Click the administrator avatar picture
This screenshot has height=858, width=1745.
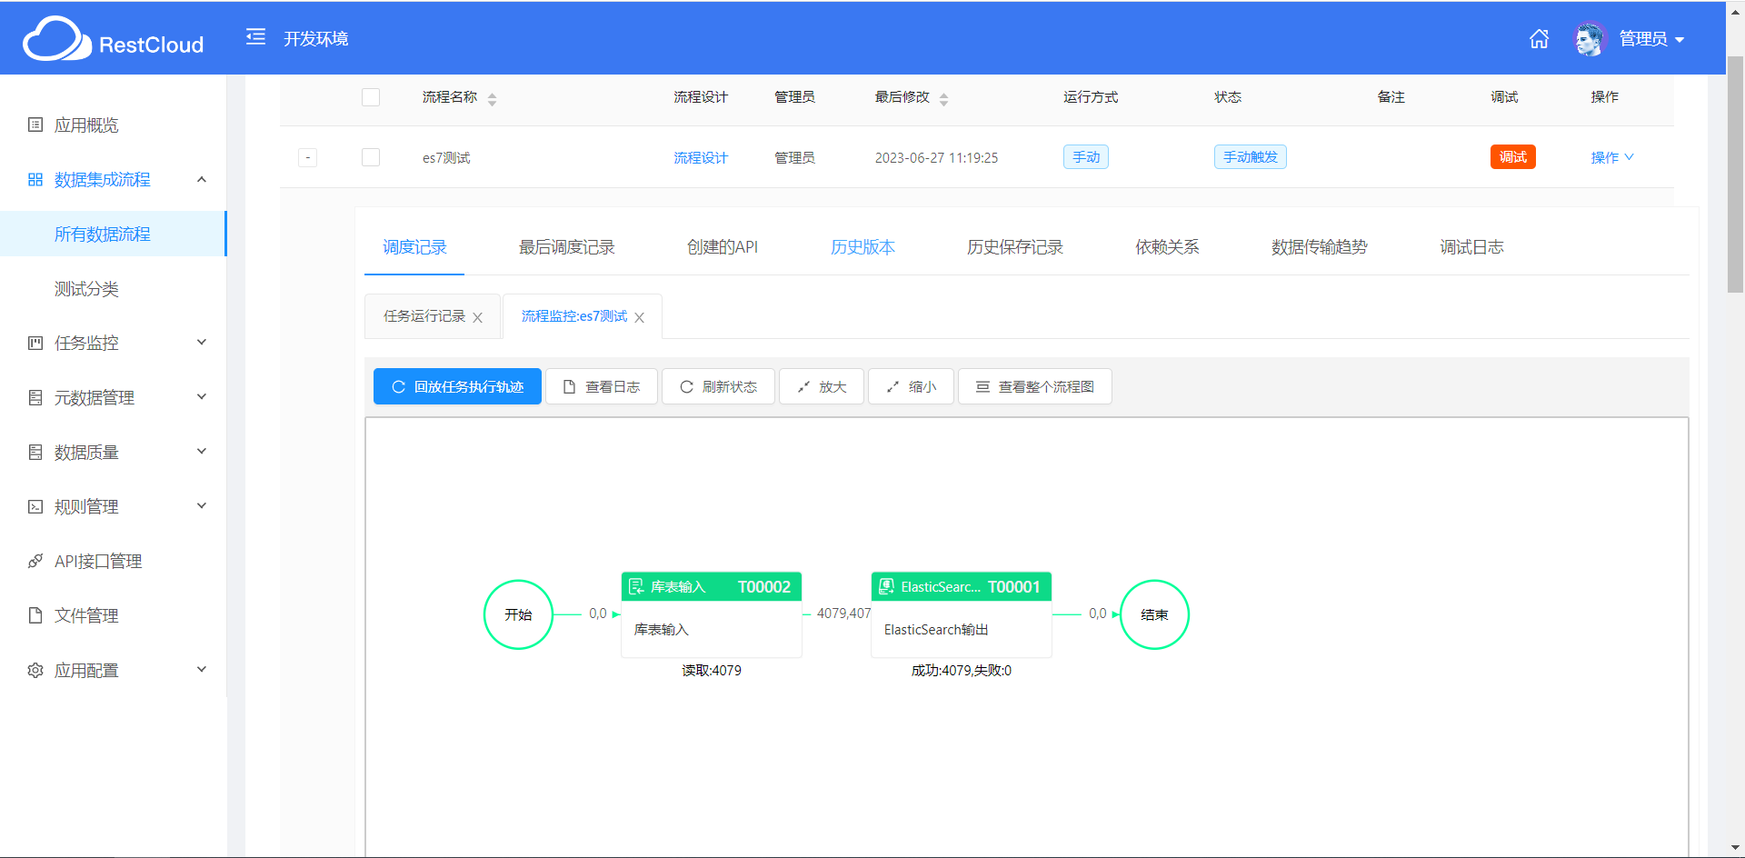[x=1589, y=39]
